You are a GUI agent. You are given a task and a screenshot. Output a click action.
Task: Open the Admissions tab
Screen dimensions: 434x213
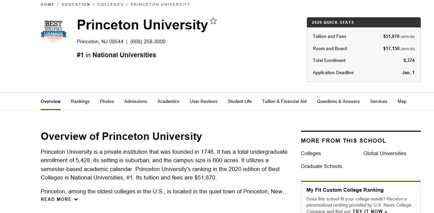tap(136, 101)
